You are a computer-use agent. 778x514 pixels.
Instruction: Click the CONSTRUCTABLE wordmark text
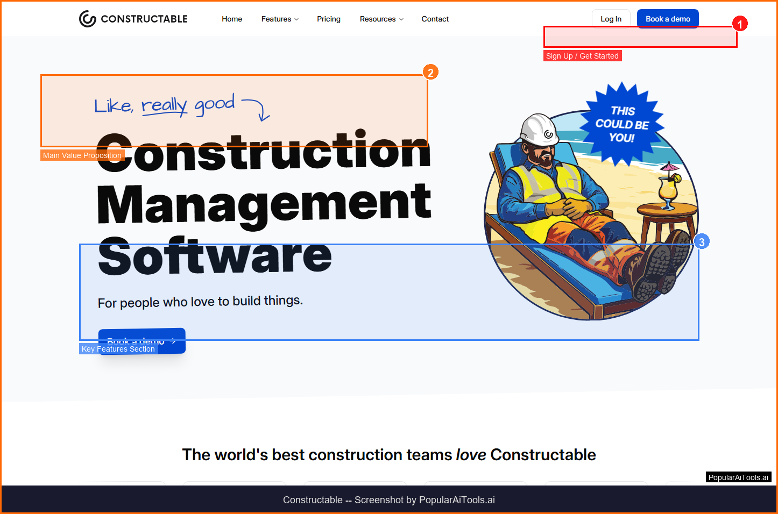tap(144, 19)
